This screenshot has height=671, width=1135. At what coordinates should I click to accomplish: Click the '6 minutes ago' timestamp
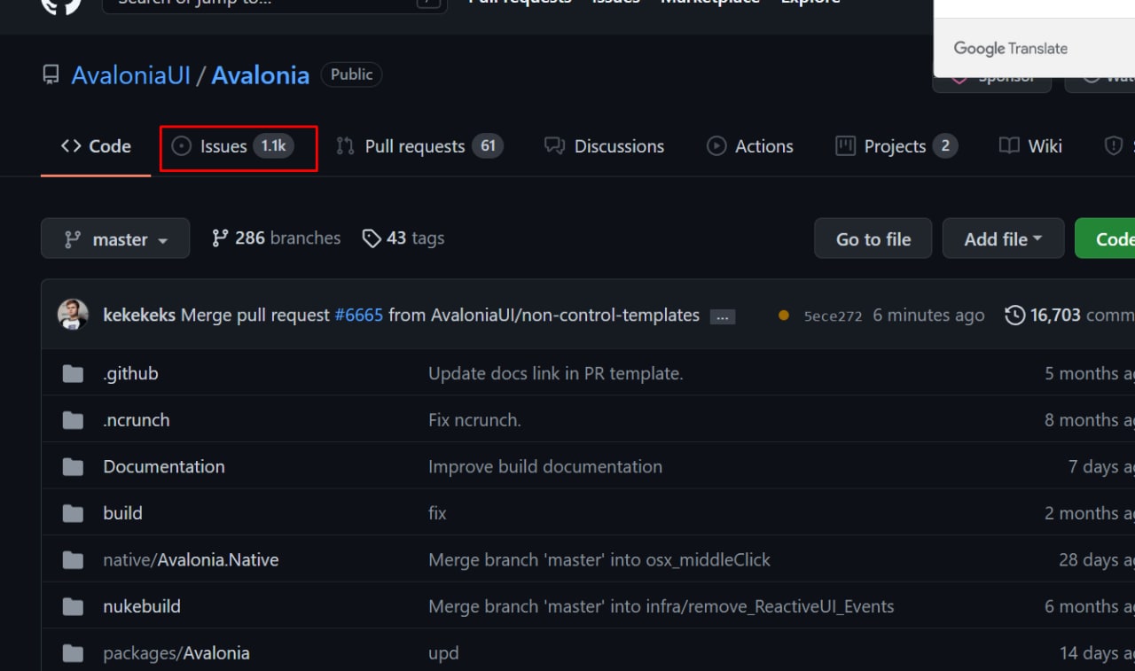[928, 316]
